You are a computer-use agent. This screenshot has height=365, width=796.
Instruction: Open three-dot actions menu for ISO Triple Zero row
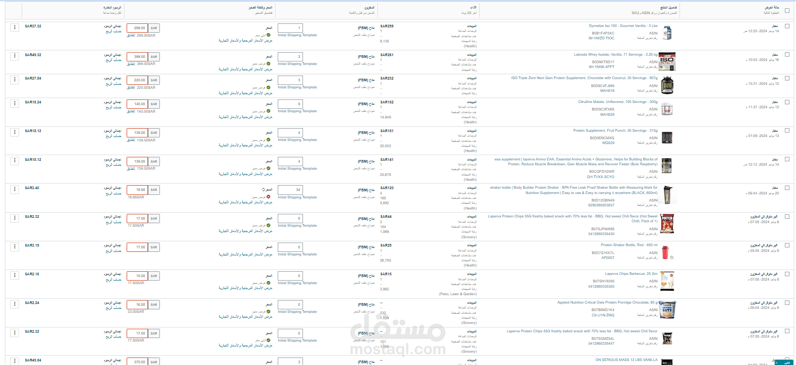pyautogui.click(x=15, y=80)
